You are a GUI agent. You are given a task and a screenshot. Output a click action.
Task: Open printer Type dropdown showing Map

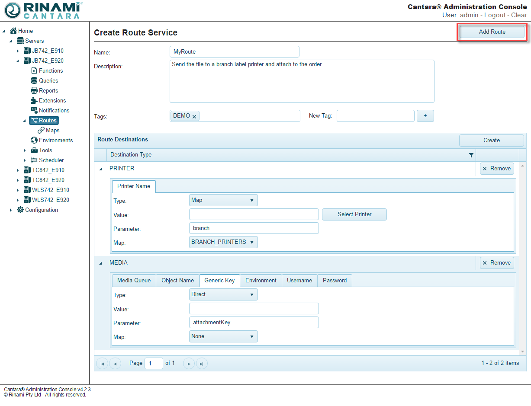(x=223, y=200)
